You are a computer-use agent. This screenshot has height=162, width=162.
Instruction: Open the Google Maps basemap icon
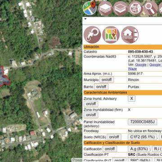90,8
